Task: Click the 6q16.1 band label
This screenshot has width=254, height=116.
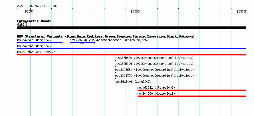Action: click(x=22, y=25)
